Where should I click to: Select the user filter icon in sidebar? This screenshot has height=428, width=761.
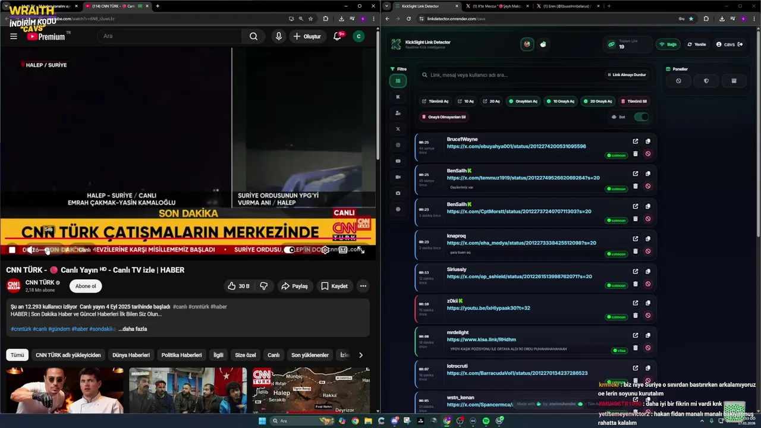[398, 113]
